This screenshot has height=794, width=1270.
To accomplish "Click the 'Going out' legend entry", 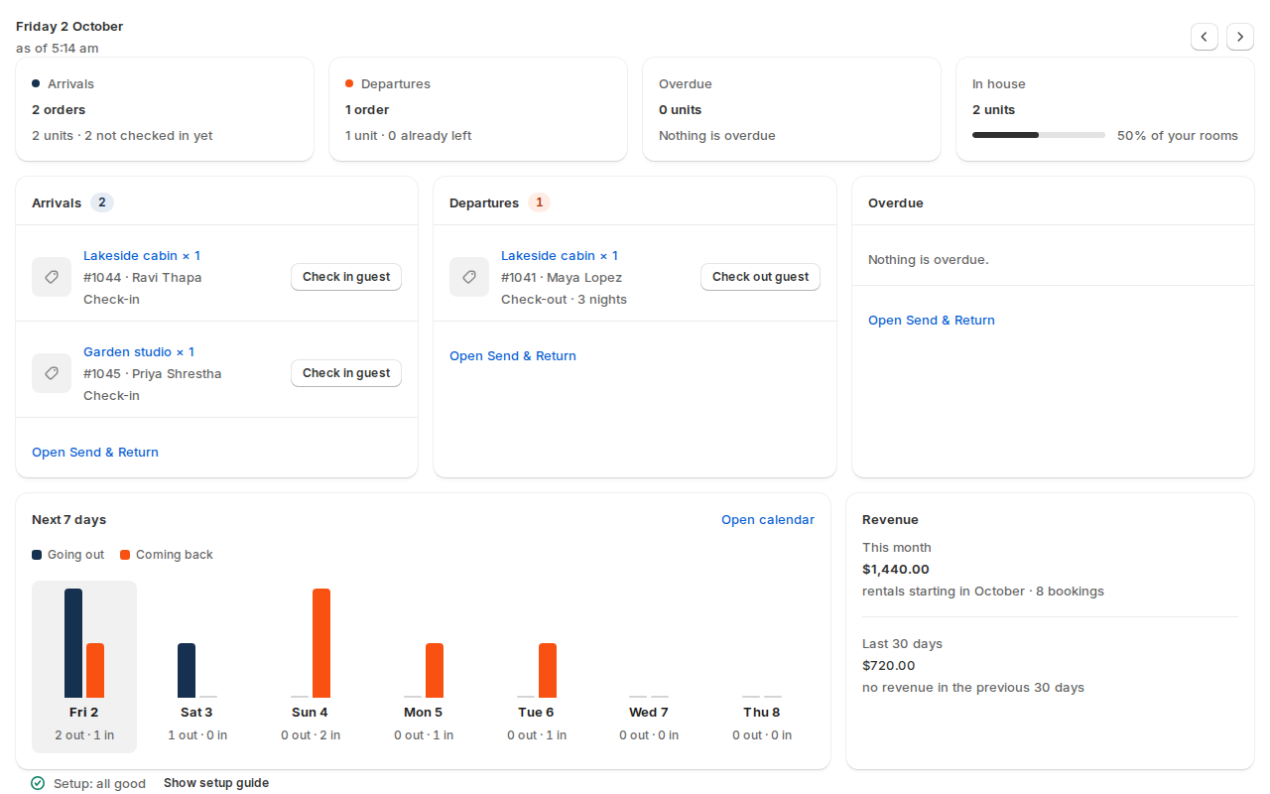I will pyautogui.click(x=68, y=555).
